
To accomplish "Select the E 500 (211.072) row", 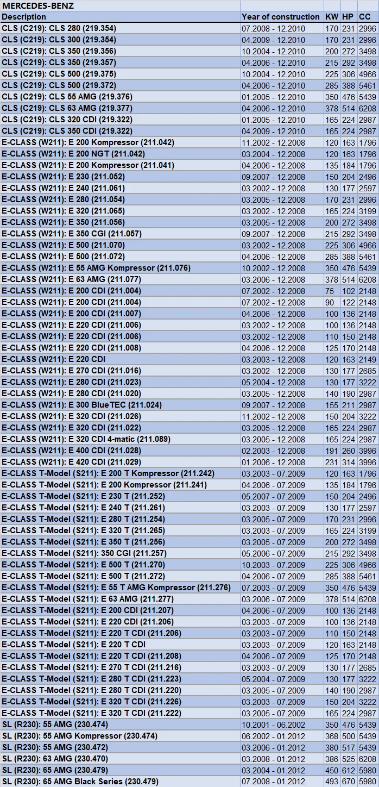I will tap(189, 257).
